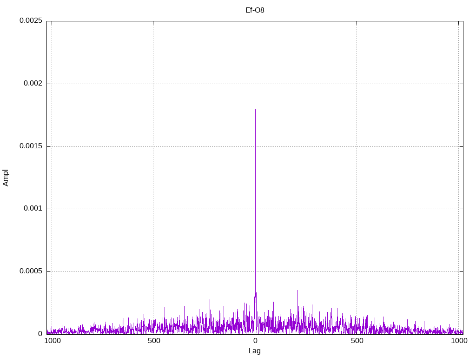
Task: Click the -500 x-axis tick label
Action: 152,341
